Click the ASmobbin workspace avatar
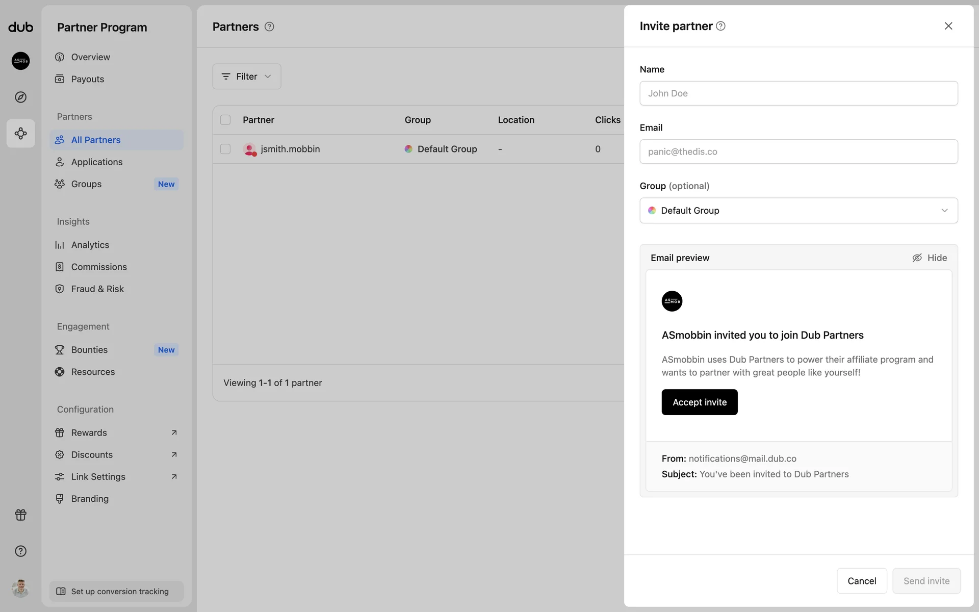Screen dimensions: 979x612 pyautogui.click(x=20, y=61)
